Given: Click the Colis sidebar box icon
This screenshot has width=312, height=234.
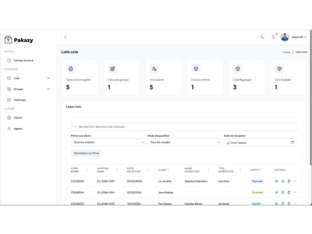Looking at the screenshot, I should pyautogui.click(x=9, y=78).
